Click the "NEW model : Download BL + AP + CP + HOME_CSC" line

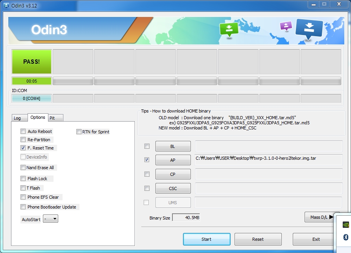coord(207,128)
